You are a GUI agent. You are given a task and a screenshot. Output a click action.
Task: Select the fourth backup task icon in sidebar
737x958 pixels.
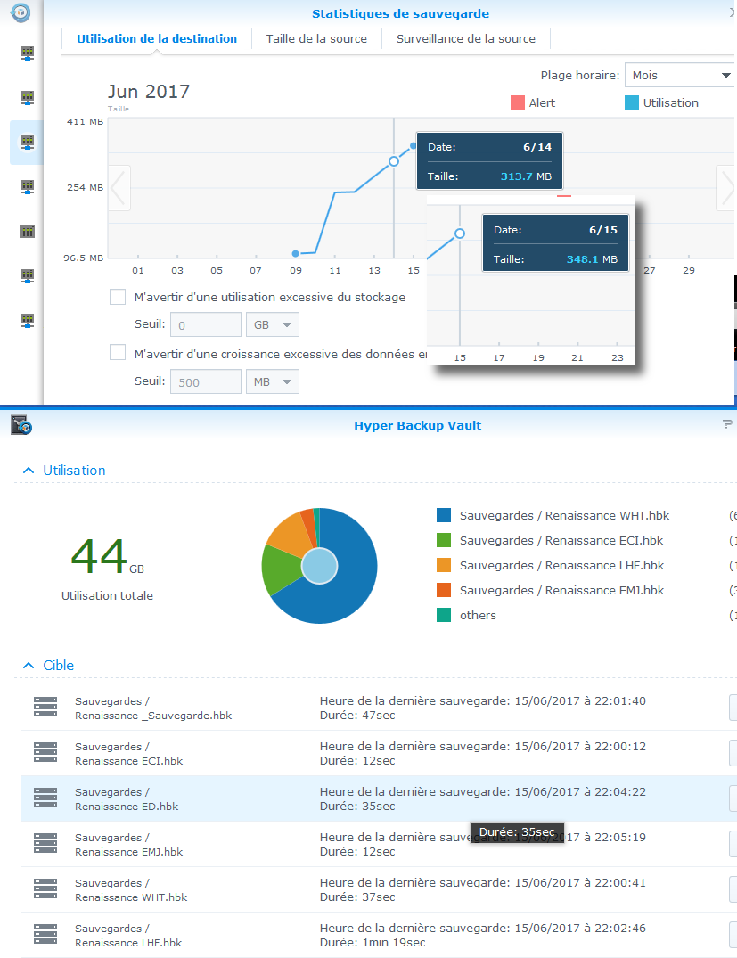pos(28,187)
